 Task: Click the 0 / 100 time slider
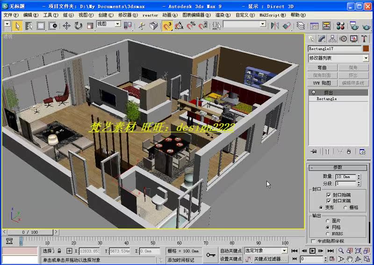30,232
